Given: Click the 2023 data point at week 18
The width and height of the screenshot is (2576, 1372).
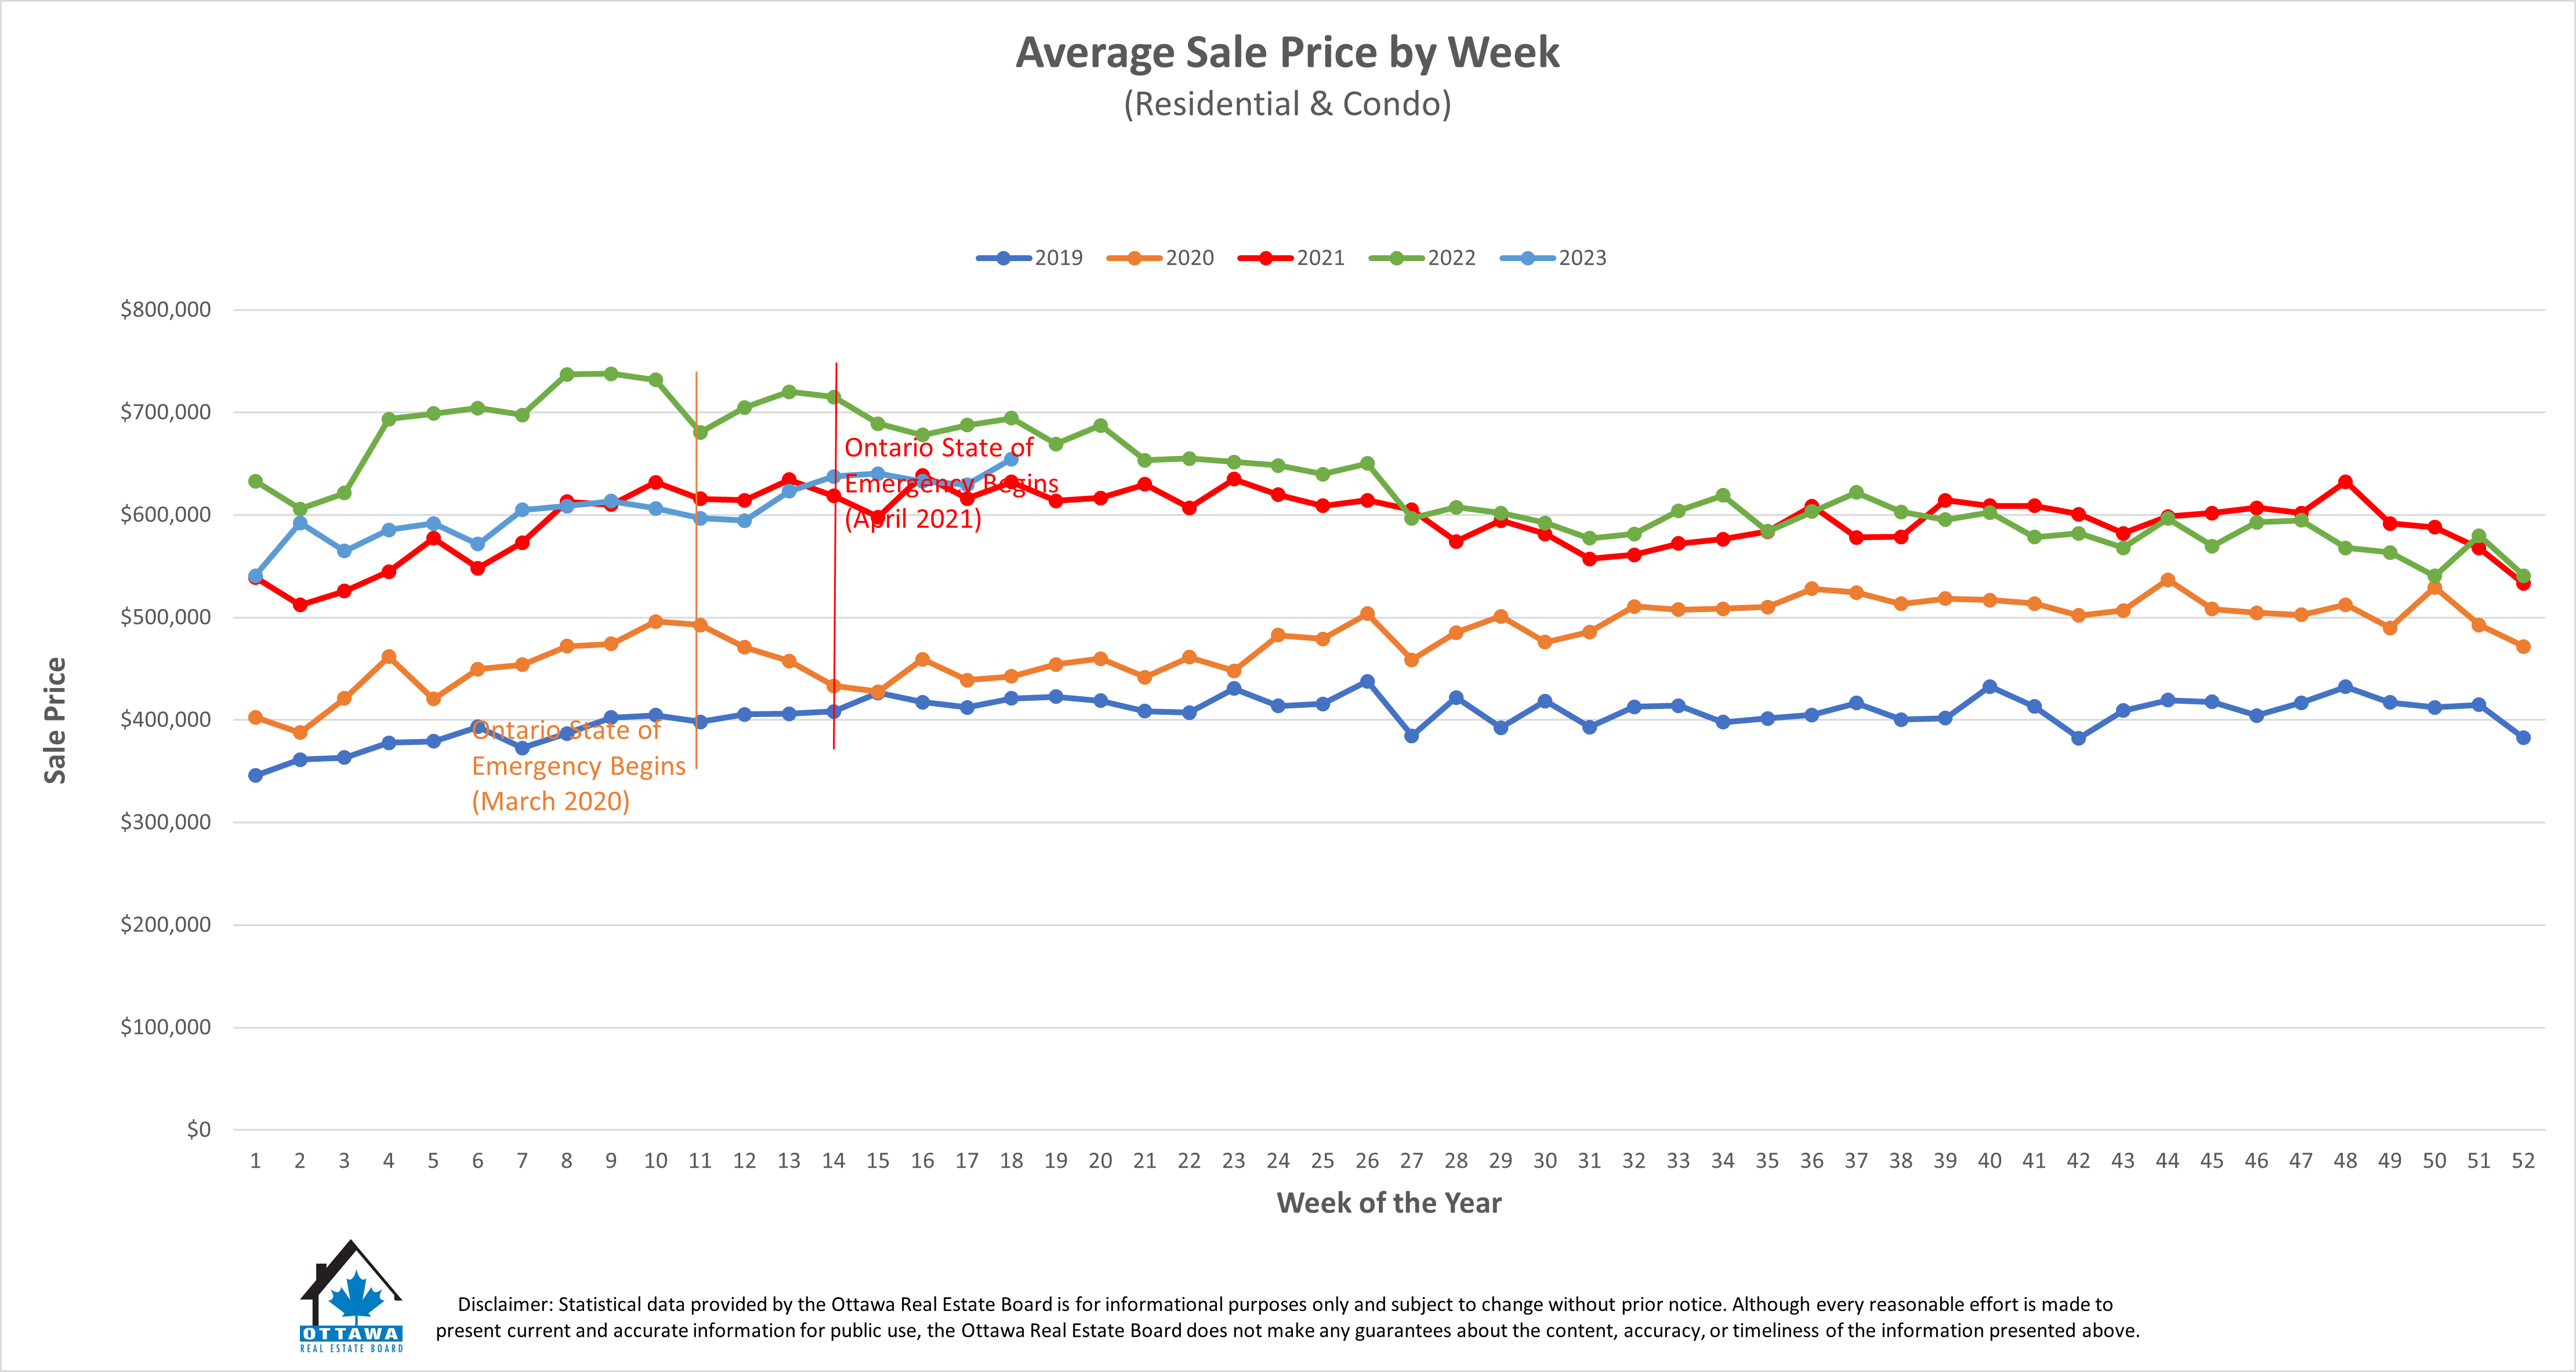Looking at the screenshot, I should [1011, 459].
